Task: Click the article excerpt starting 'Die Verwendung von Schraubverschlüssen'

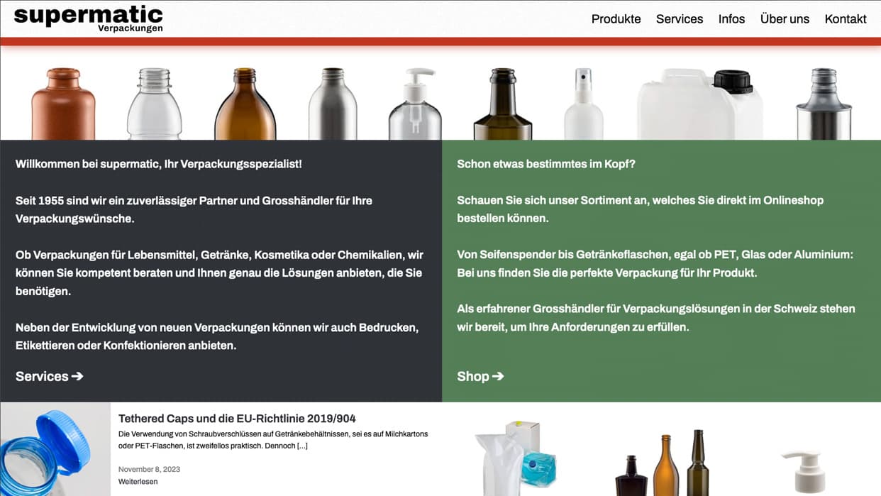Action: coord(273,440)
